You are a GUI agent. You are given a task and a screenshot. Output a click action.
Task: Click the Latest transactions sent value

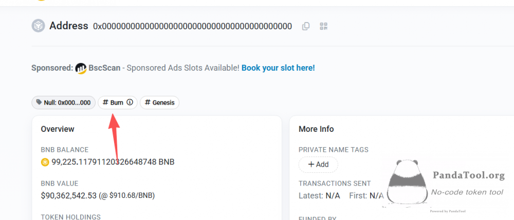pos(332,195)
